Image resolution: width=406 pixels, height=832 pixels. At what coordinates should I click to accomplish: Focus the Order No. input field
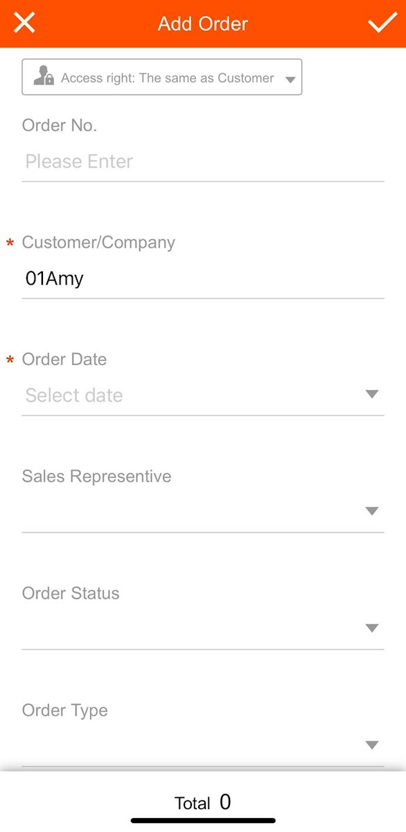coord(203,162)
